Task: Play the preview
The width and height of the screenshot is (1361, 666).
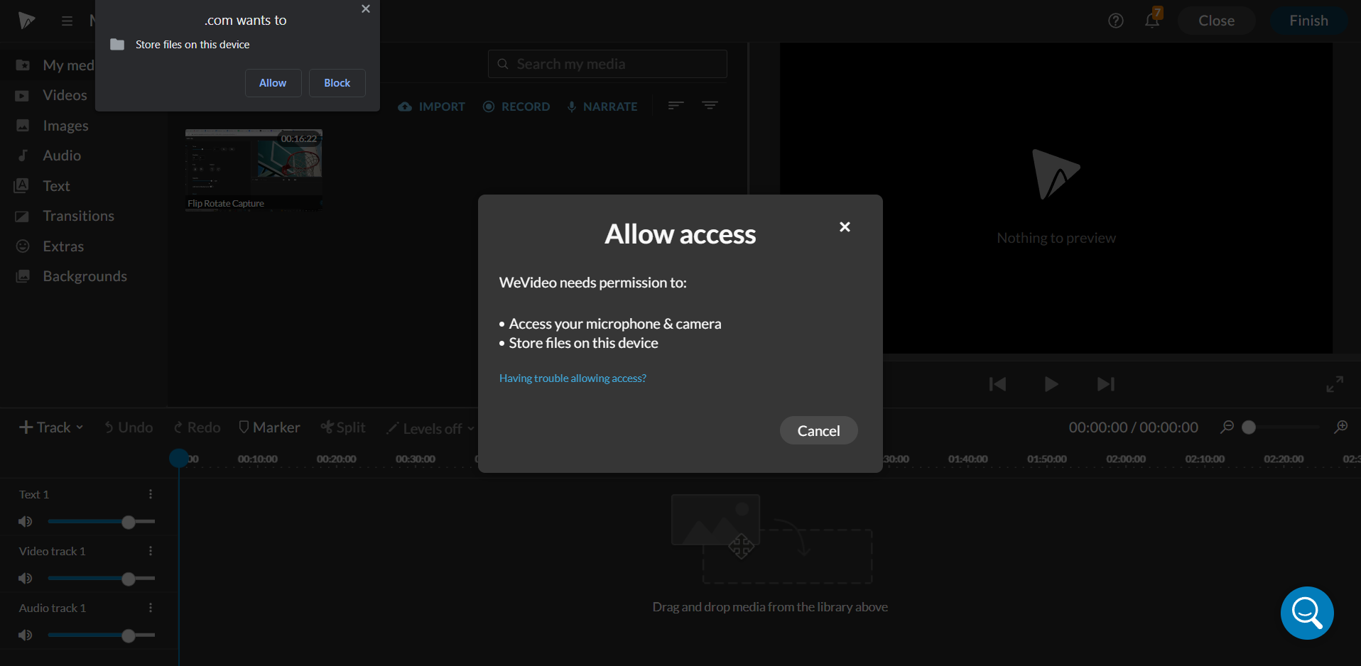Action: pos(1051,384)
